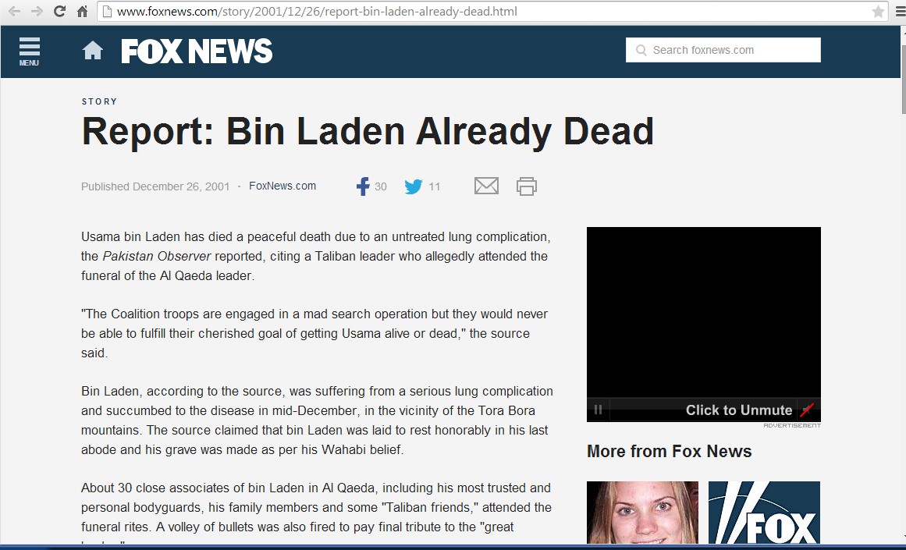The width and height of the screenshot is (906, 550).
Task: Open the Chrome menu hamburger icon
Action: pyautogui.click(x=901, y=12)
